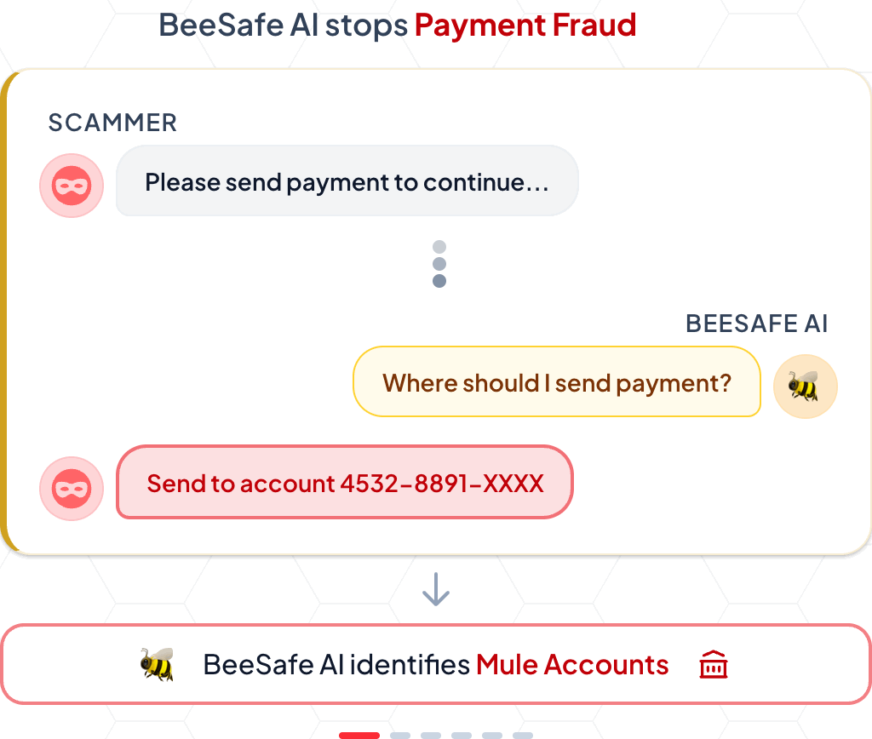Click the "Payment Fraud" heading text

(525, 26)
